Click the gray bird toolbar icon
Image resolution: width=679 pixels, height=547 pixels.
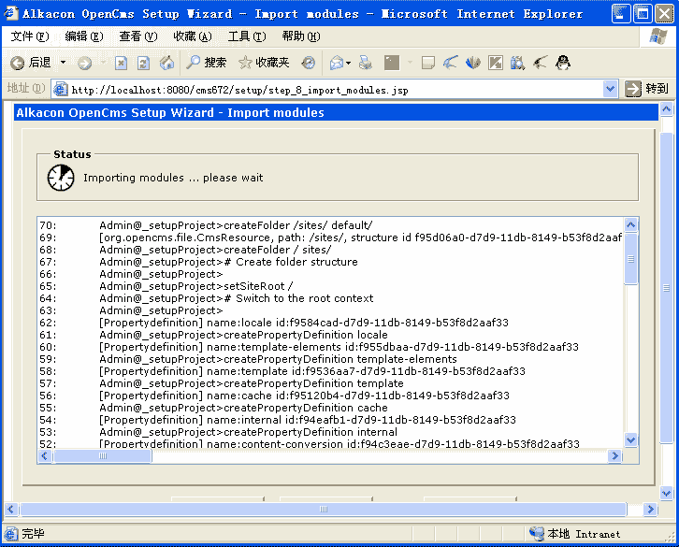coord(540,64)
